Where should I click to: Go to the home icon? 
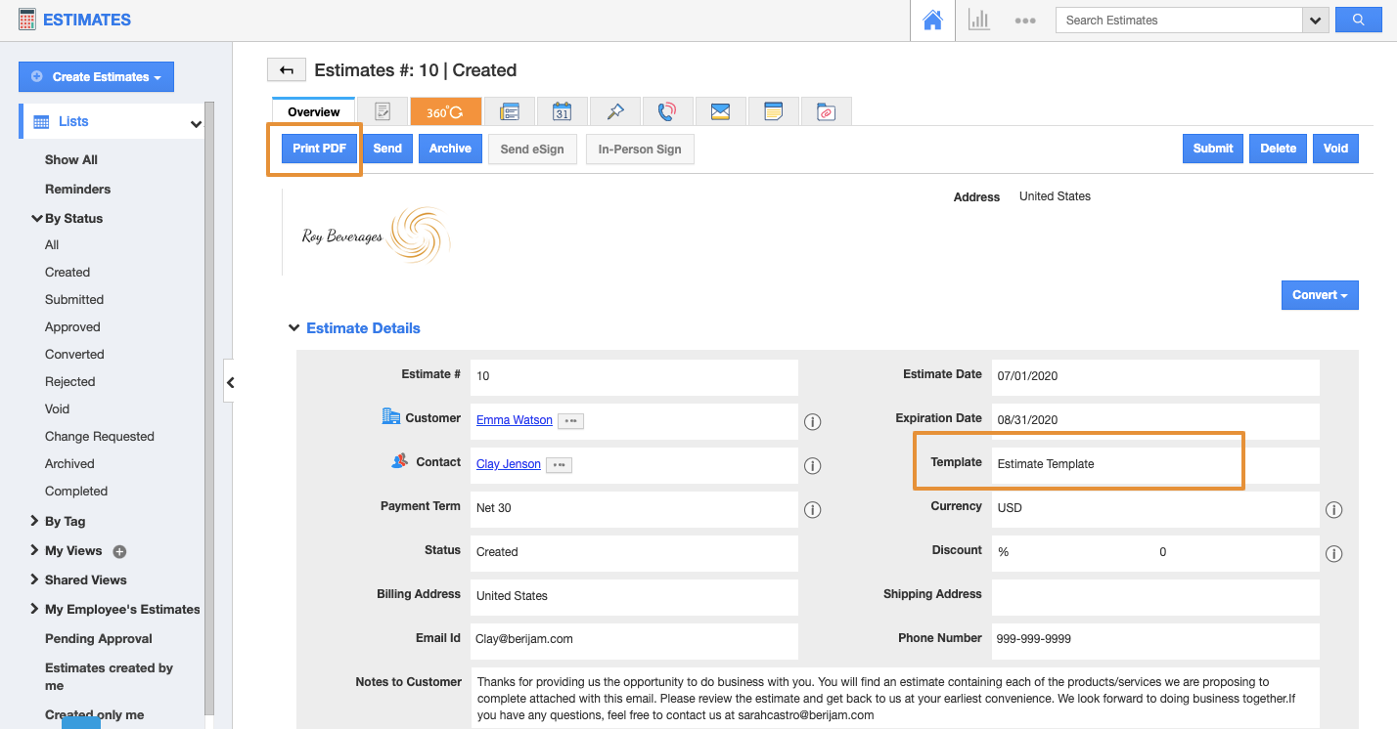point(932,21)
